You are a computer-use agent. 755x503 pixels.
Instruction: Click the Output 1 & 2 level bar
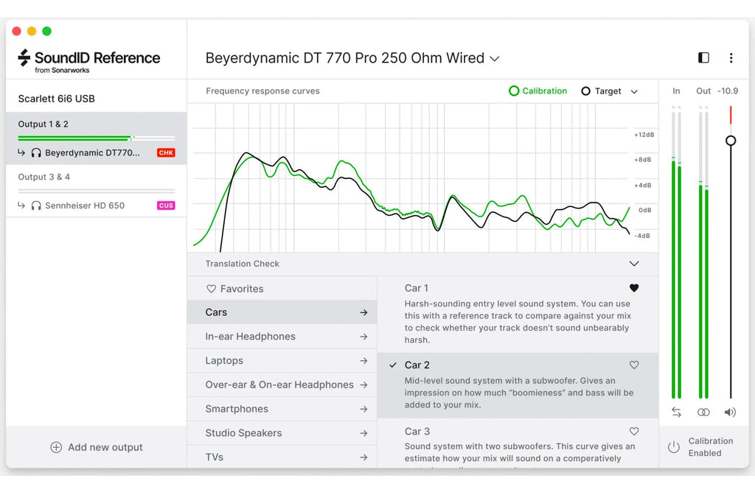[x=97, y=138]
